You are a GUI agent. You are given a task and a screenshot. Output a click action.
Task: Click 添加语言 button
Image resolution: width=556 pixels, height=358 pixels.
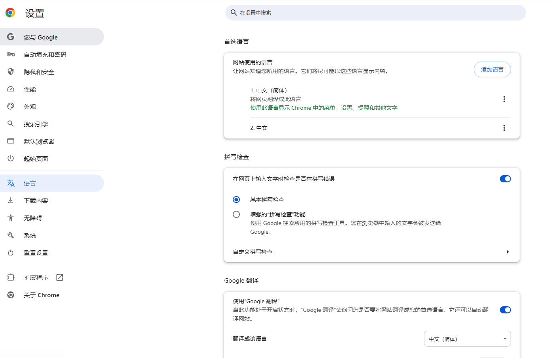click(x=492, y=69)
